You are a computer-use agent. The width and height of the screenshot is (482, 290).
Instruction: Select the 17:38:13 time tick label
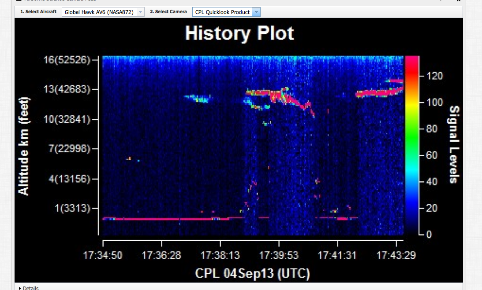coord(220,255)
